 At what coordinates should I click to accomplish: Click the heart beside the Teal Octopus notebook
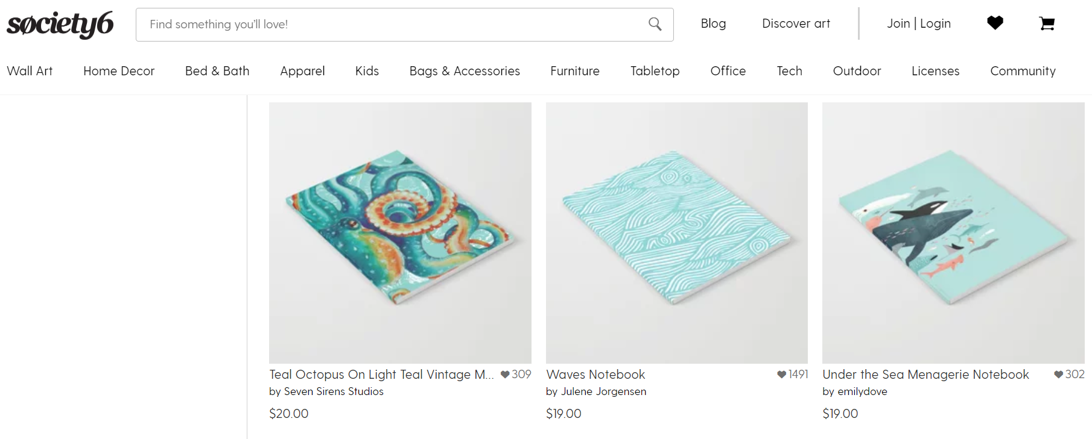pyautogui.click(x=505, y=375)
